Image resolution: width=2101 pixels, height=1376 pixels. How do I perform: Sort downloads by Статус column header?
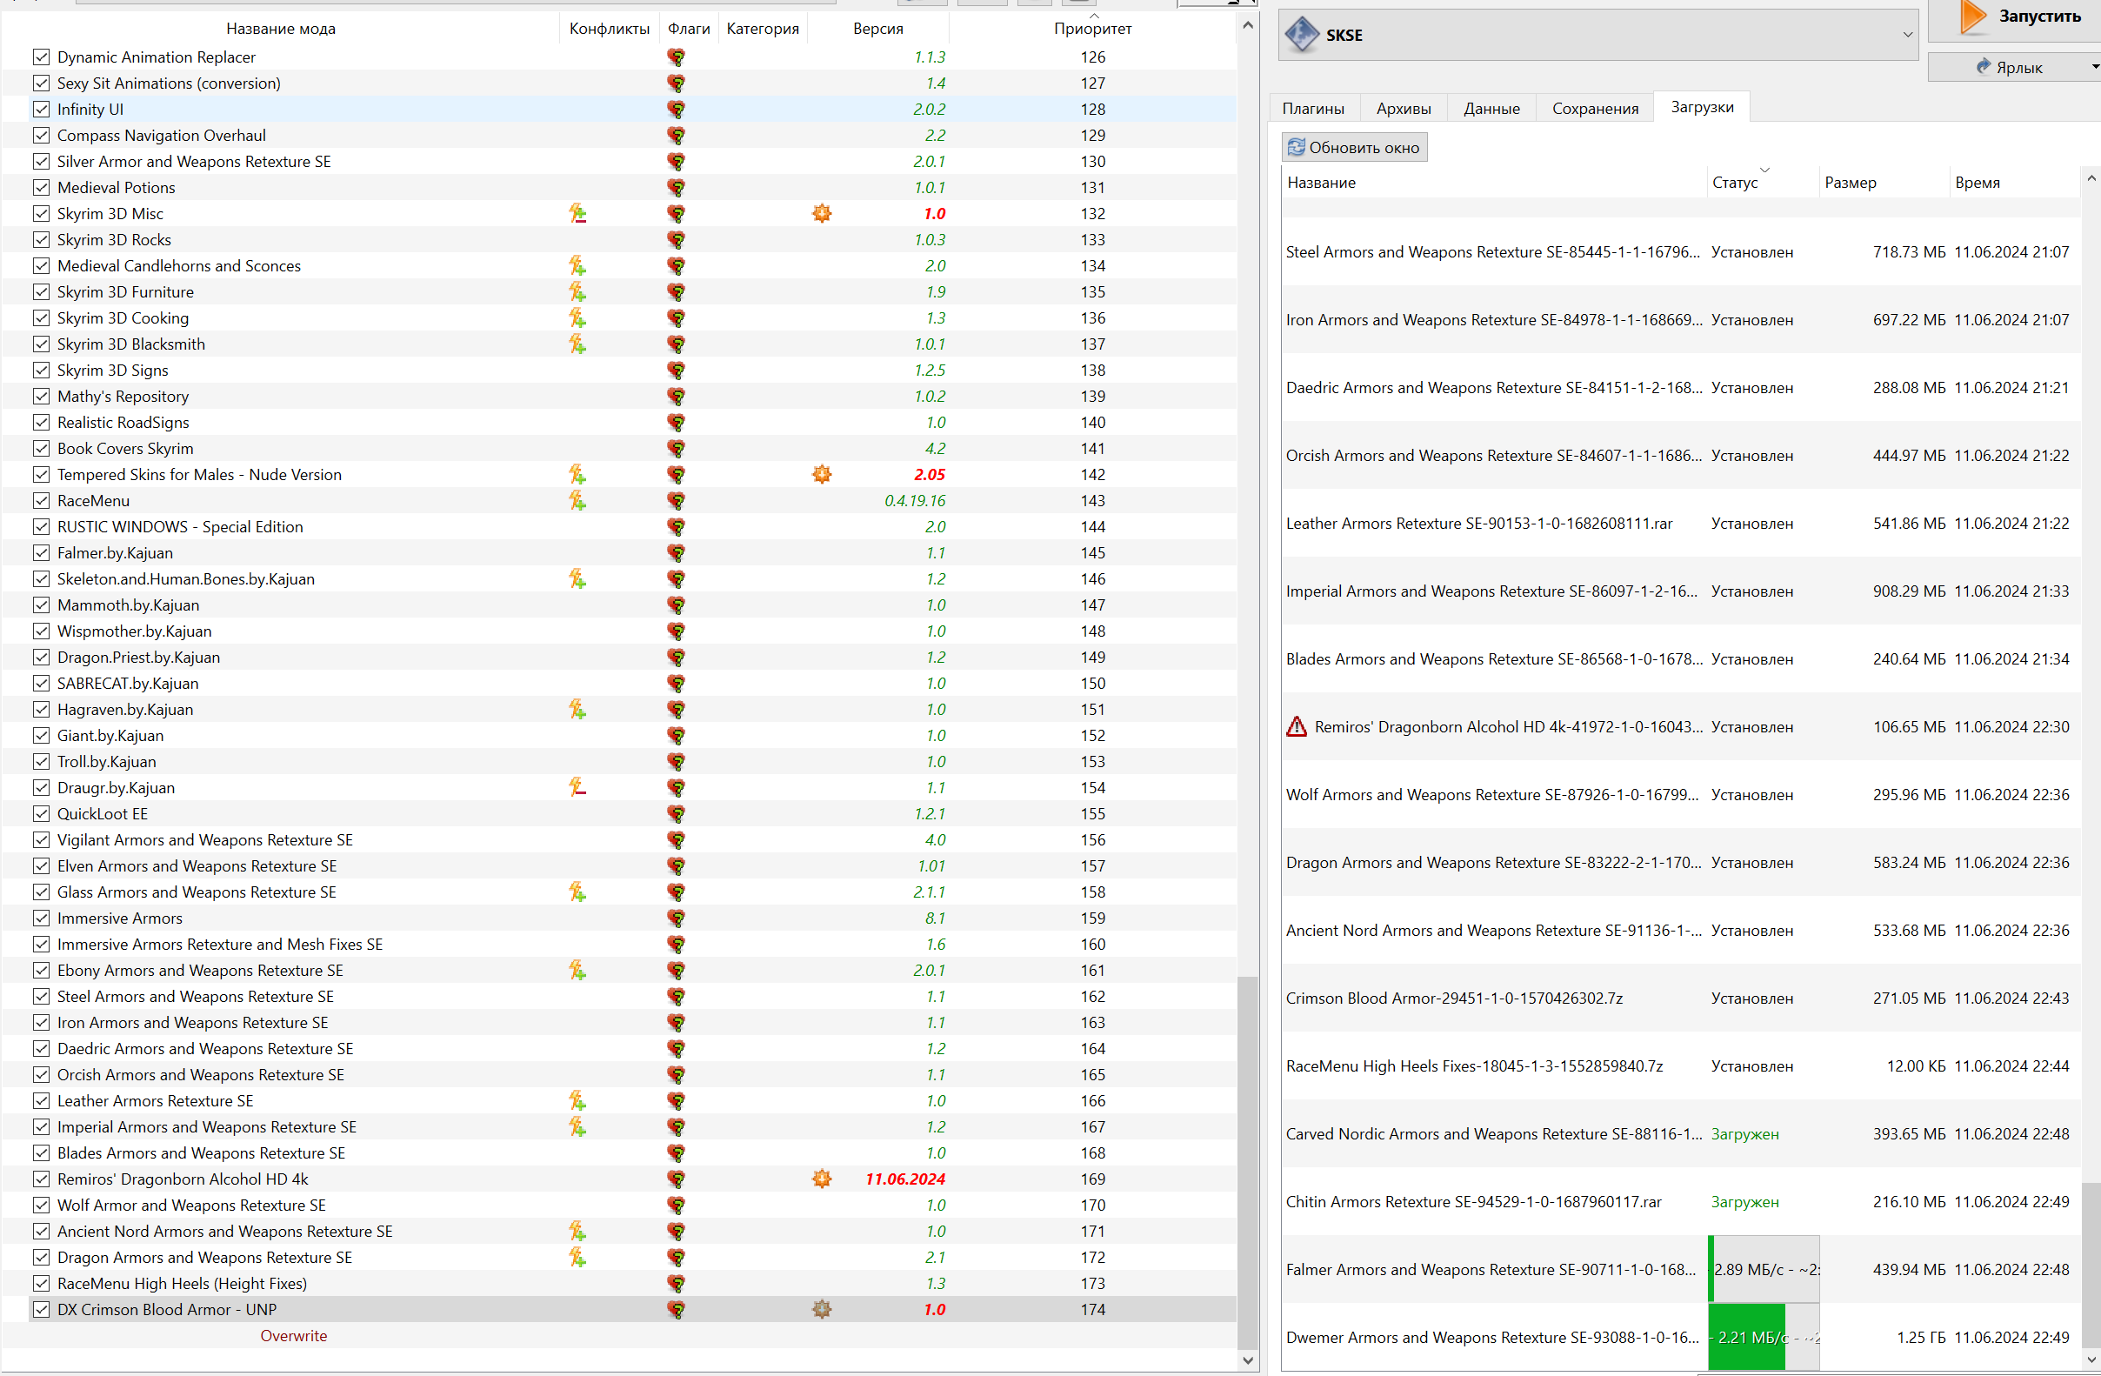point(1735,183)
